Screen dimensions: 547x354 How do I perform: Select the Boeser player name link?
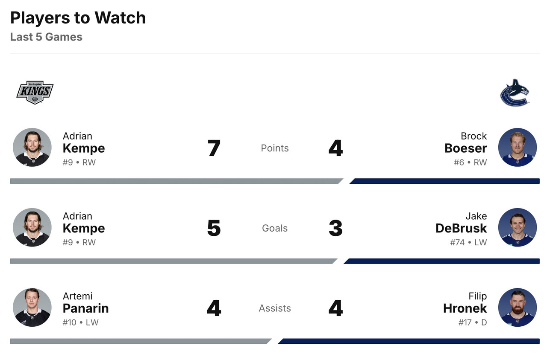(x=465, y=148)
